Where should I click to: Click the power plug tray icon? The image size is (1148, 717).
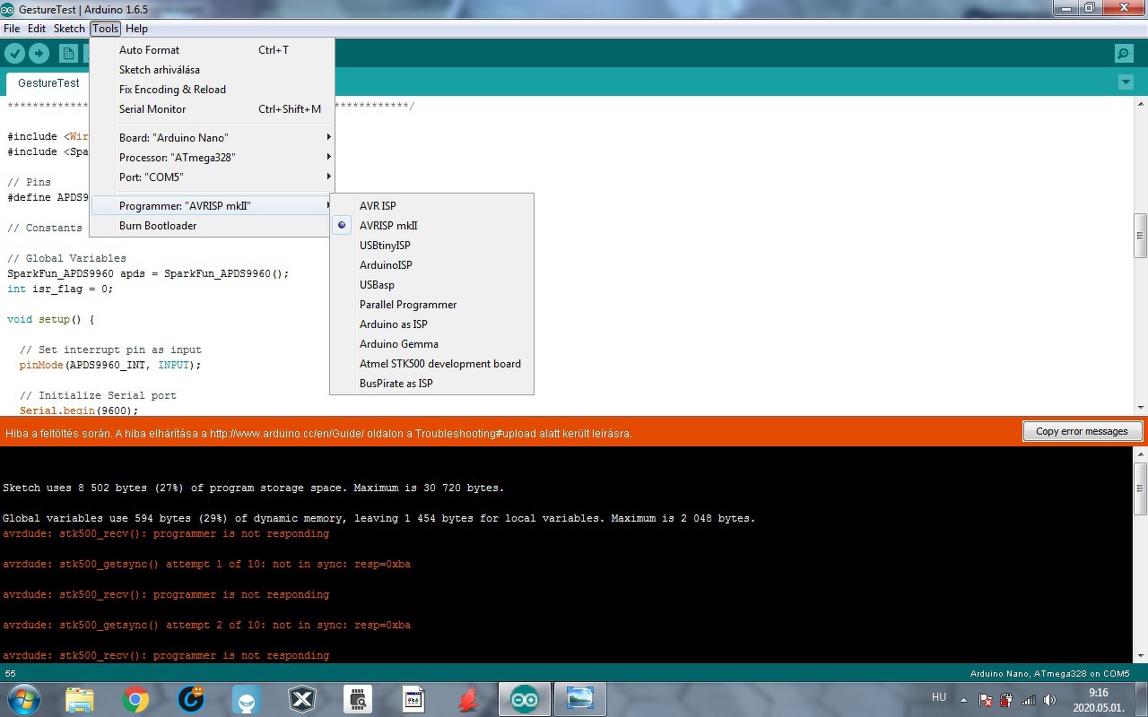point(1006,700)
